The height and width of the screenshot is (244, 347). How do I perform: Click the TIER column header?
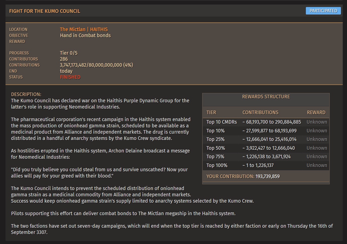(211, 112)
